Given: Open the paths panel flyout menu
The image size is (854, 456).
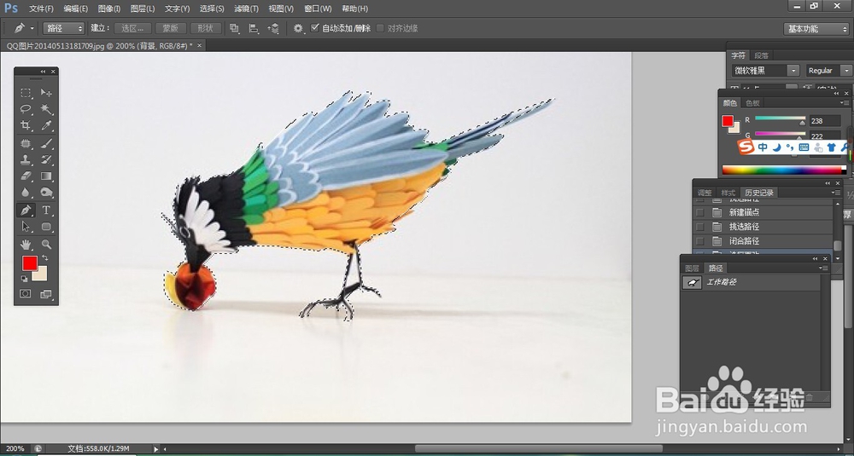Looking at the screenshot, I should pos(823,268).
